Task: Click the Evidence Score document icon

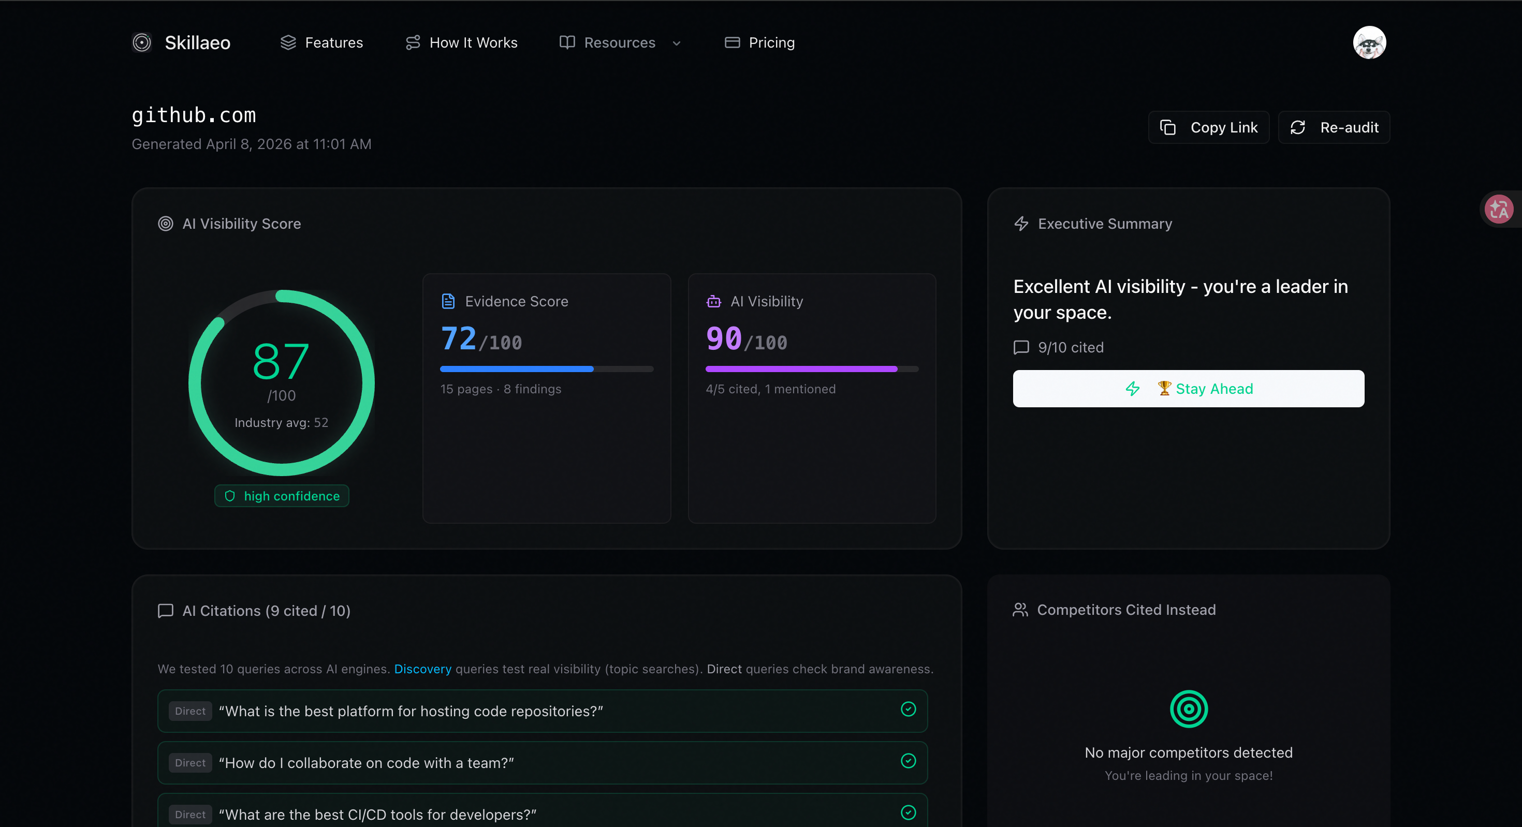Action: (448, 301)
